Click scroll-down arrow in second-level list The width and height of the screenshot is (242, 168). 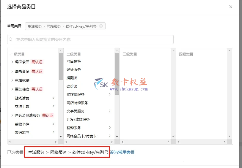point(117,137)
